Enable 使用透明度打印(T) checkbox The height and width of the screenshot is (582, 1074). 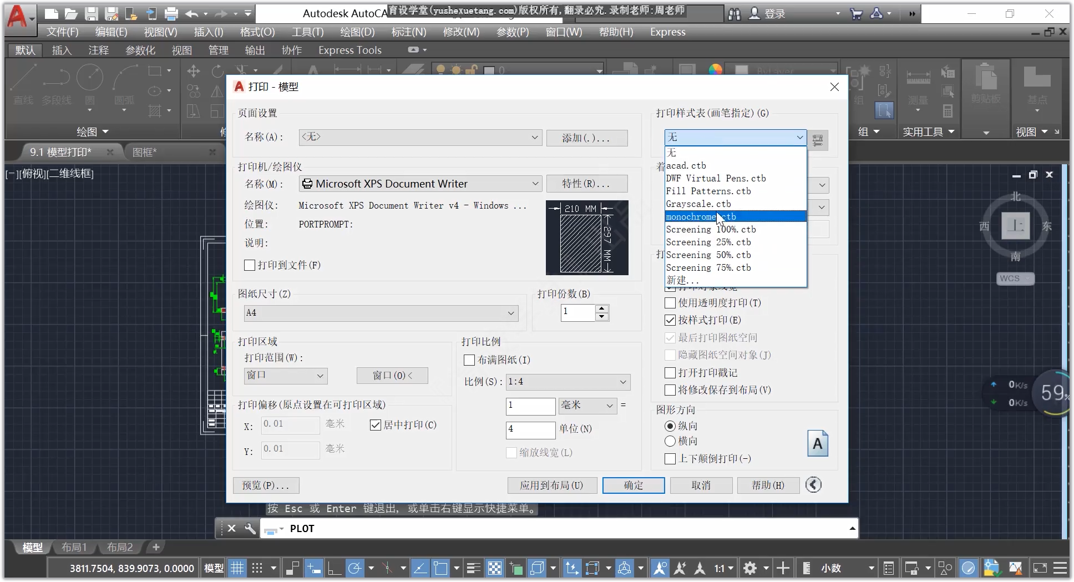point(670,303)
